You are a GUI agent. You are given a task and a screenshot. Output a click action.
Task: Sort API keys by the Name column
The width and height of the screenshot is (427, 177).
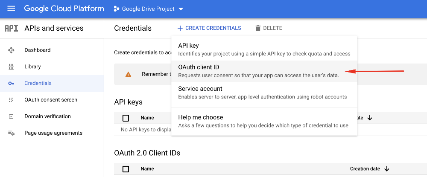pos(147,118)
